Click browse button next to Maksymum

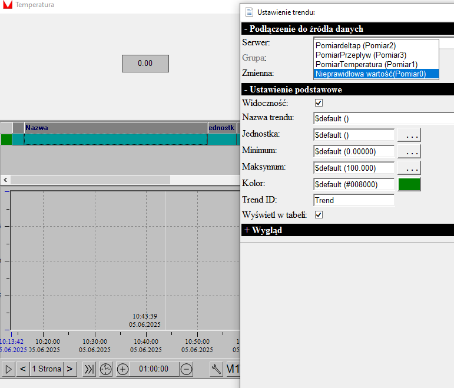pyautogui.click(x=409, y=168)
